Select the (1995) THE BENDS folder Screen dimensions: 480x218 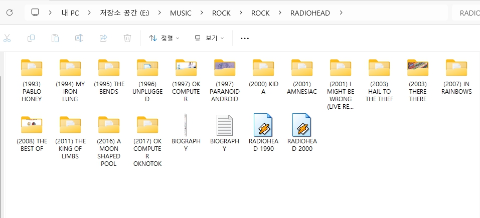pos(109,77)
